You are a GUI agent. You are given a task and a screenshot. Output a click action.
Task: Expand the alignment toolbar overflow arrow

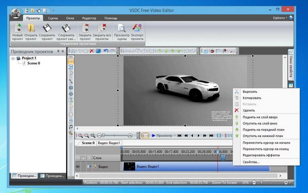point(198,52)
